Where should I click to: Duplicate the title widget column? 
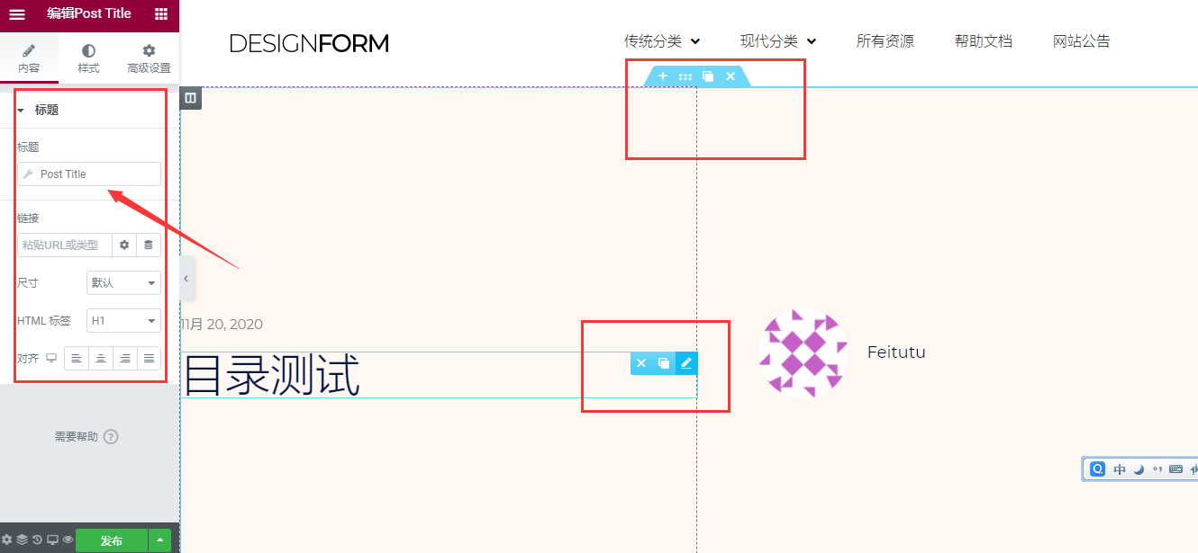point(664,363)
